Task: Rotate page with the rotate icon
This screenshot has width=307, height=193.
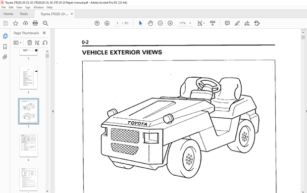Action: 45,43
